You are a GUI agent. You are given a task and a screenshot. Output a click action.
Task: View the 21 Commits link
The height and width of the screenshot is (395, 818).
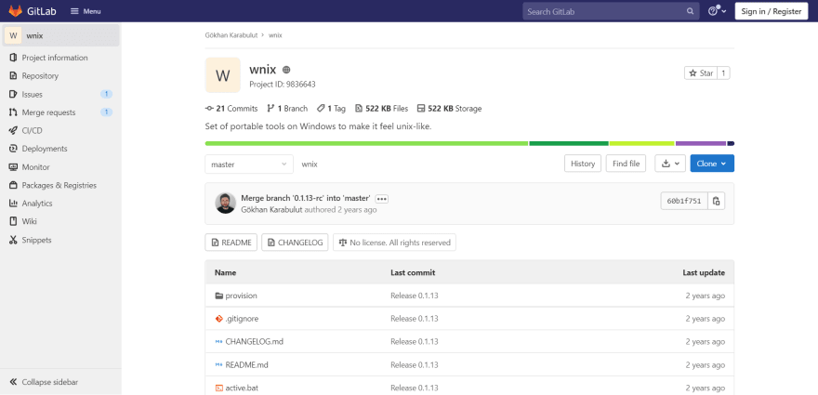click(231, 109)
